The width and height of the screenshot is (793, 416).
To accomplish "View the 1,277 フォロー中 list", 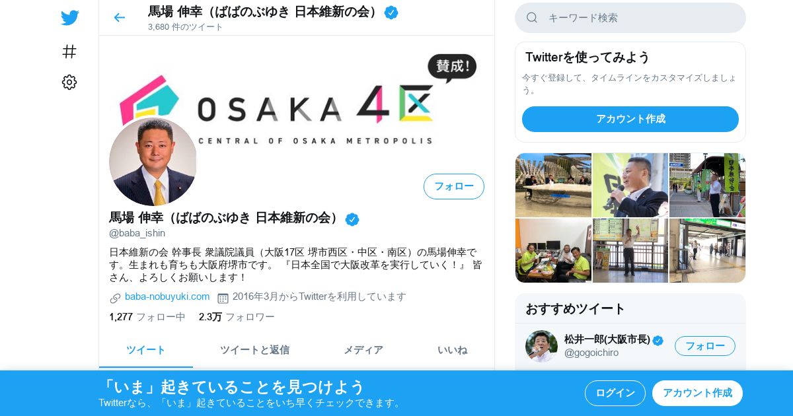I will pos(147,317).
